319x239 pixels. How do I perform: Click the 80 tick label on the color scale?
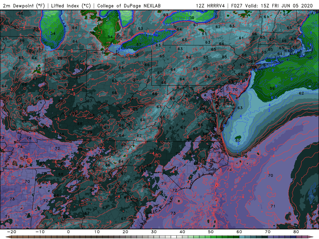pos(296,232)
